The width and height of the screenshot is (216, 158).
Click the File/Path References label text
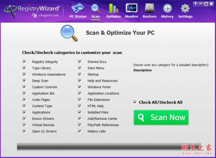103,125
